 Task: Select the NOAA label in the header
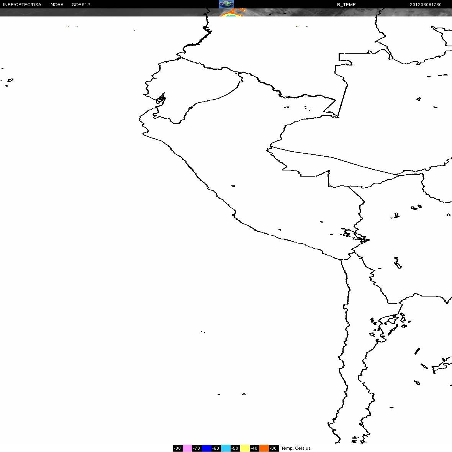tap(57, 5)
